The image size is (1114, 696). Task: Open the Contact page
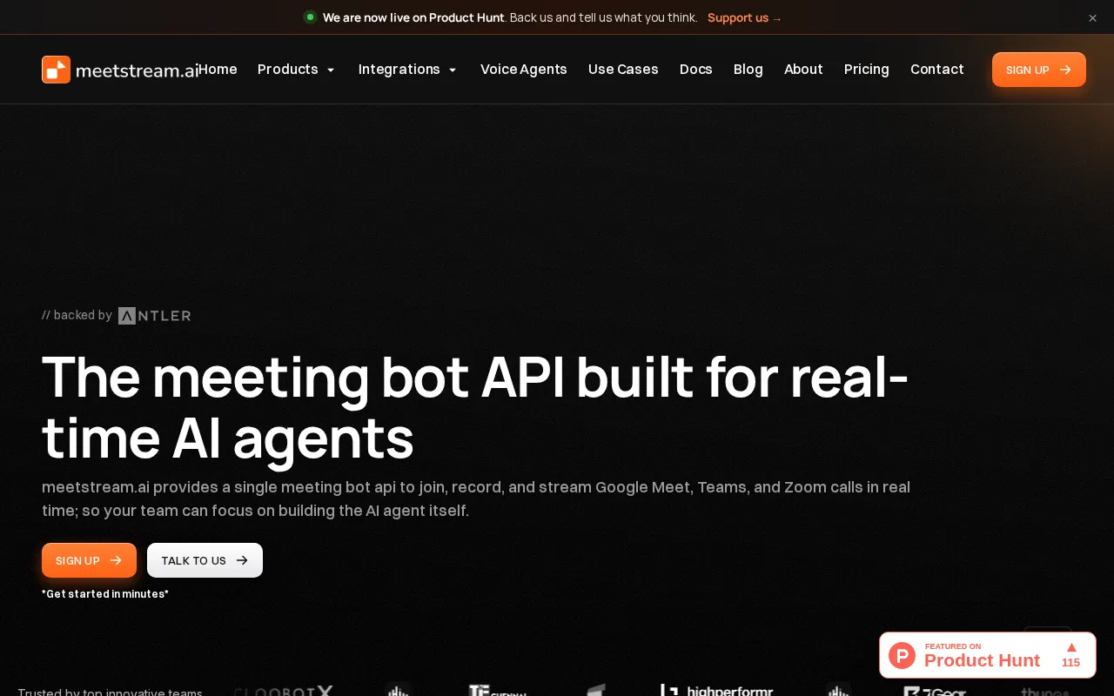937,70
